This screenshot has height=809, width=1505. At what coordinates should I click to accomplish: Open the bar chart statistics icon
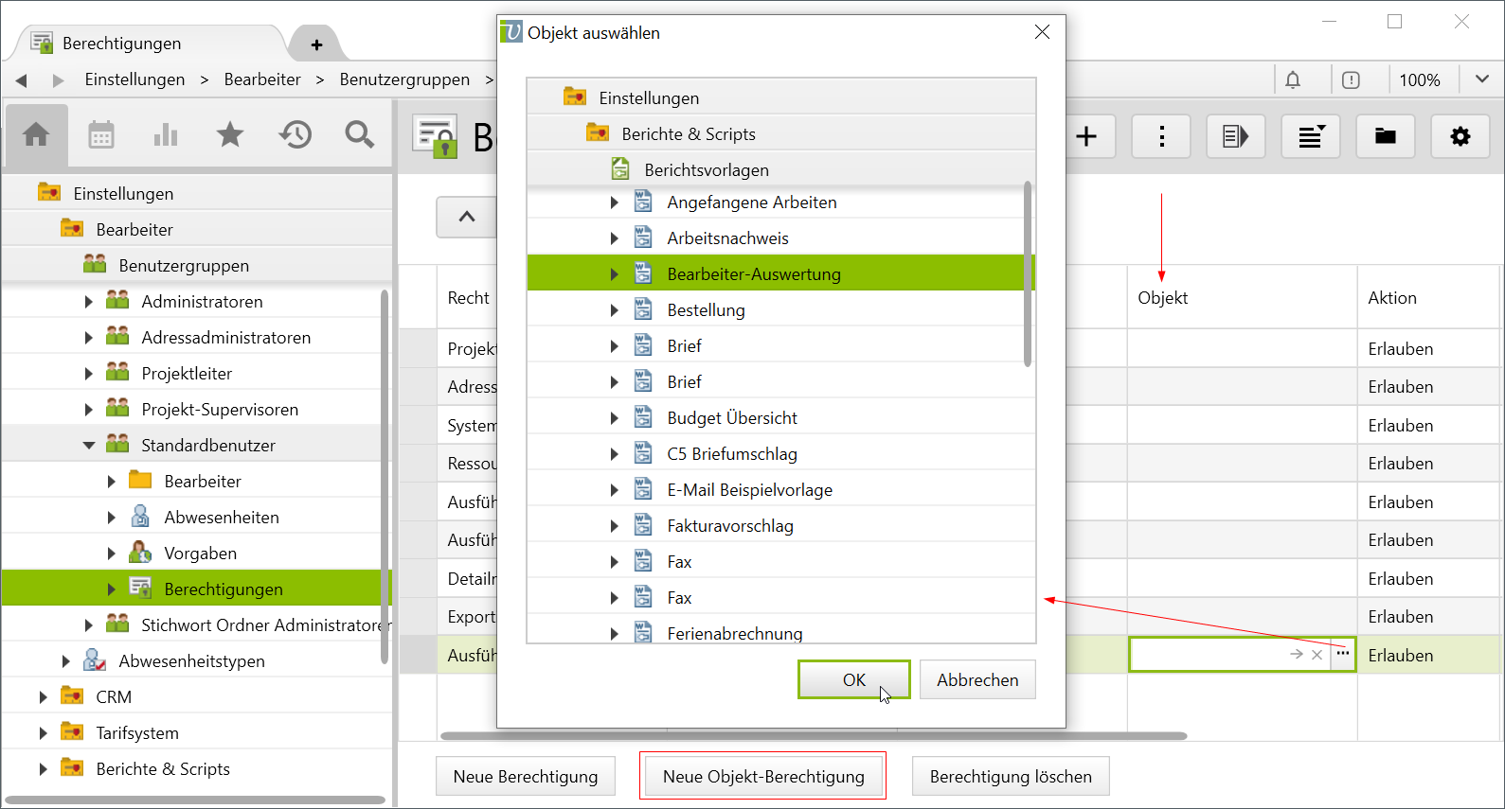[166, 135]
